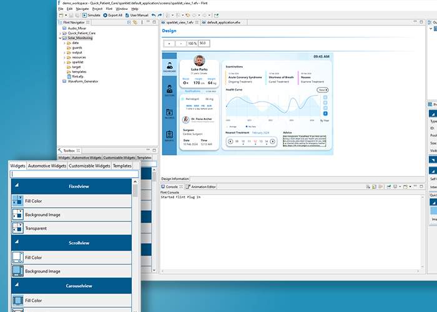Click Link with Editor icon in Navigator
The height and width of the screenshot is (312, 437).
(x=135, y=22)
